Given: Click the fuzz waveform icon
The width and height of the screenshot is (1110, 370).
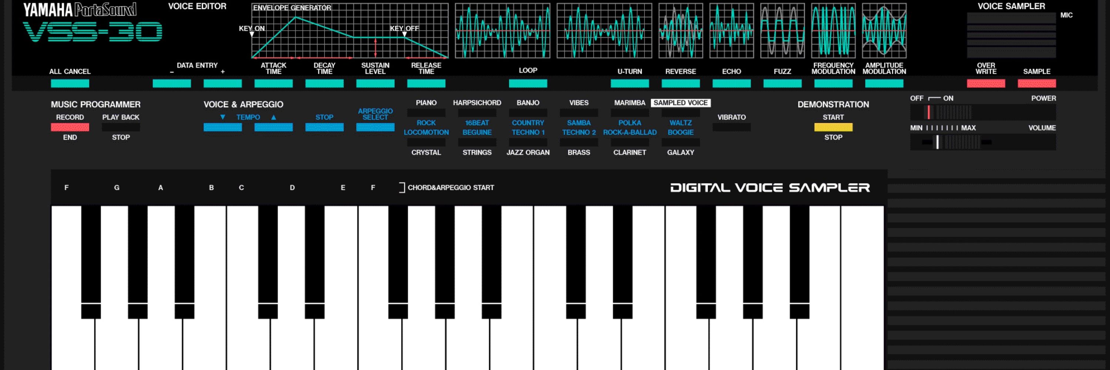Looking at the screenshot, I should point(782,31).
